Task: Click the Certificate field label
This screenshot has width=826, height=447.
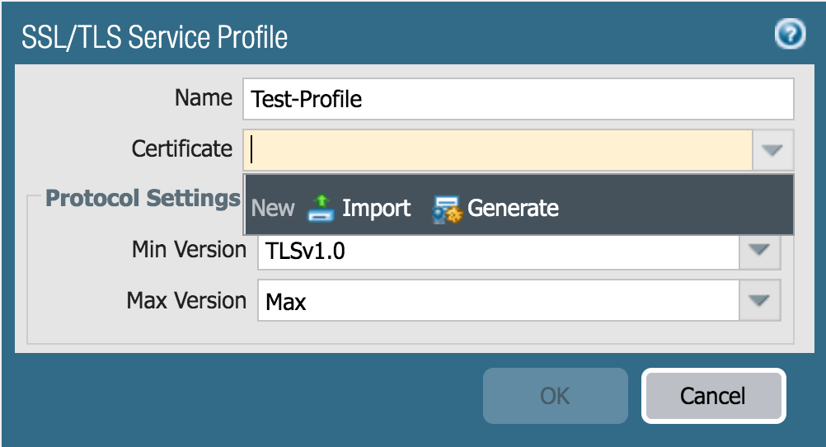Action: point(181,149)
